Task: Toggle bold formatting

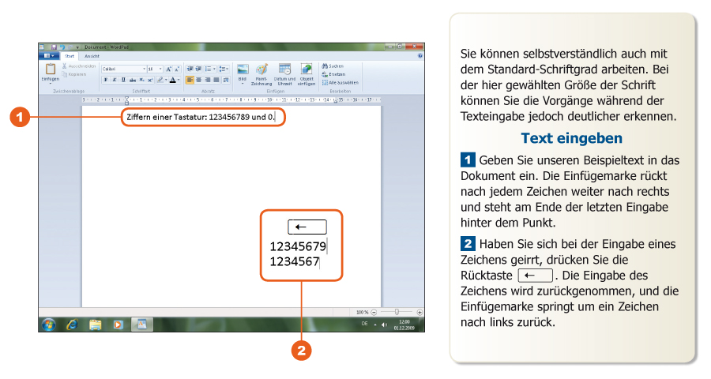Action: tap(105, 80)
